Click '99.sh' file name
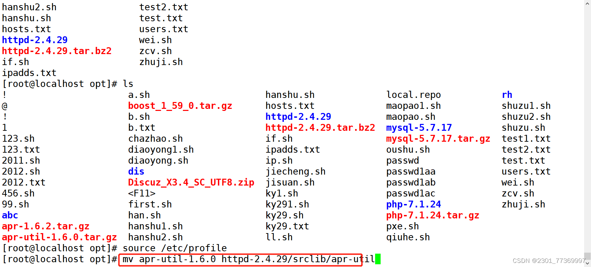The height and width of the screenshot is (267, 591). (15, 204)
